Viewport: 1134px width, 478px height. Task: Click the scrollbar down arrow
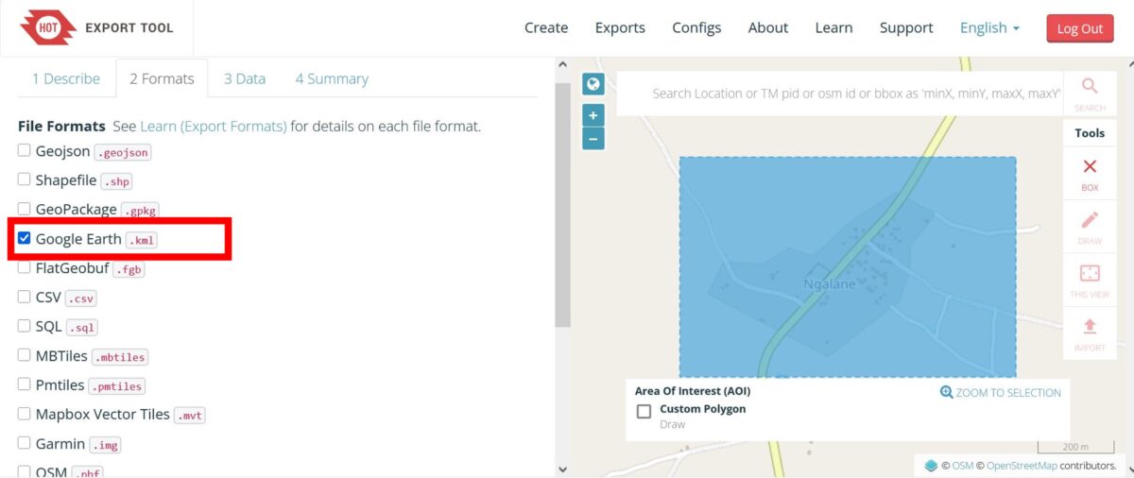click(563, 468)
